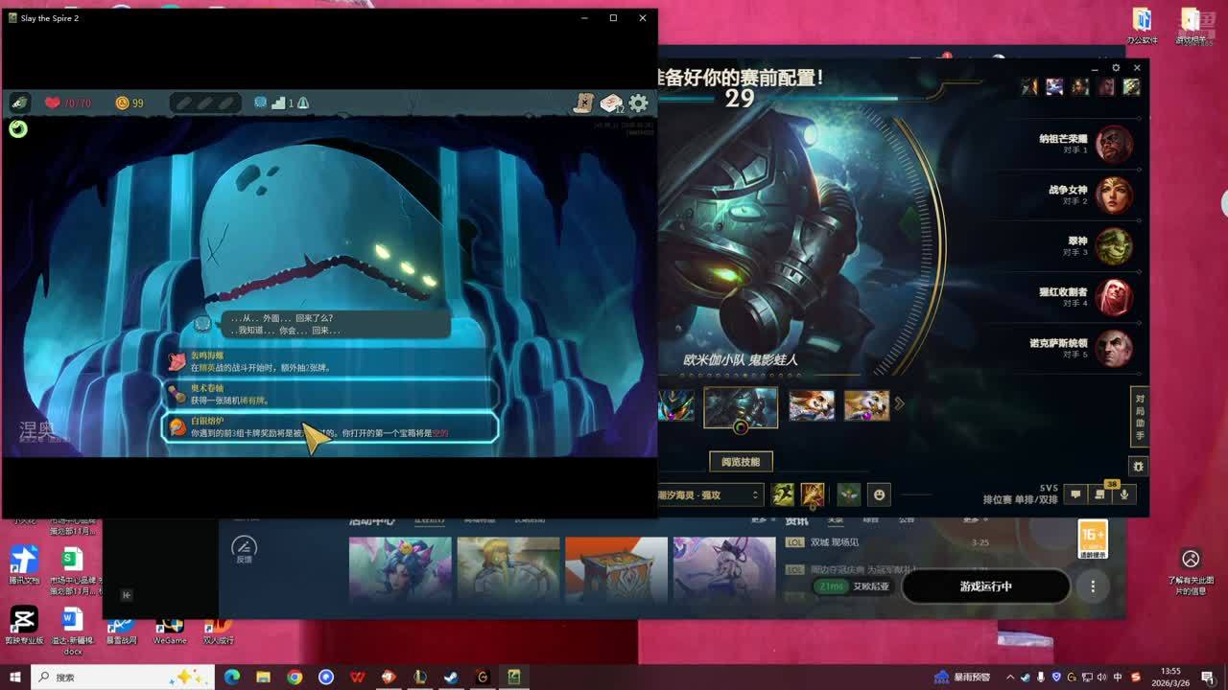Select the 奥术卷轴 option
Screen dimensions: 1228x690
pyautogui.click(x=330, y=394)
